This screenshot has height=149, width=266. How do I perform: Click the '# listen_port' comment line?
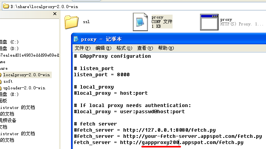[94, 69]
